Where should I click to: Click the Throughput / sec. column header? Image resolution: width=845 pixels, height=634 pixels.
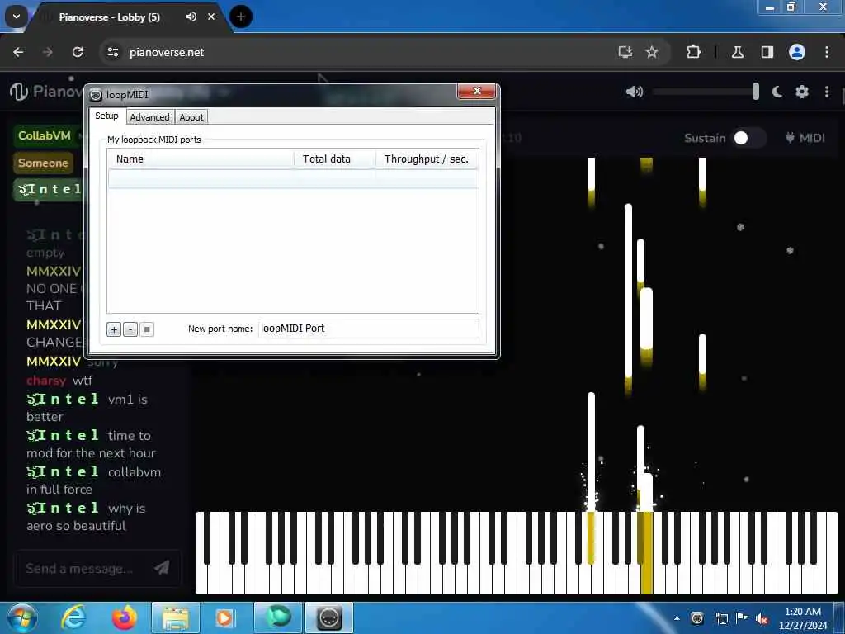click(x=427, y=159)
